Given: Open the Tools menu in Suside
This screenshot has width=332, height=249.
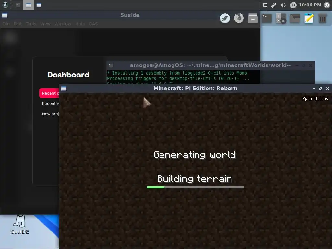Looking at the screenshot, I should click(31, 24).
